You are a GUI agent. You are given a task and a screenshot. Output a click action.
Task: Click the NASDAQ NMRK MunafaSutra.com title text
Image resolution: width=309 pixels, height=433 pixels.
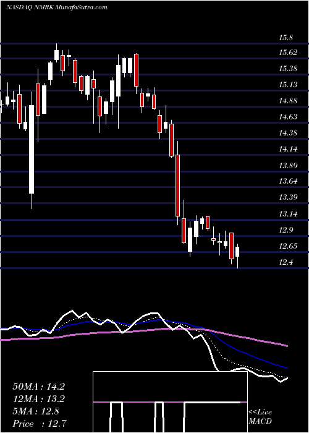point(57,7)
